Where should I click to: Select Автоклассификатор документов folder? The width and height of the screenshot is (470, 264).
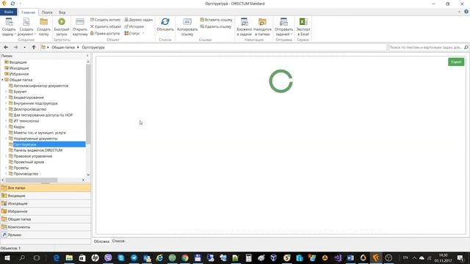pos(41,86)
